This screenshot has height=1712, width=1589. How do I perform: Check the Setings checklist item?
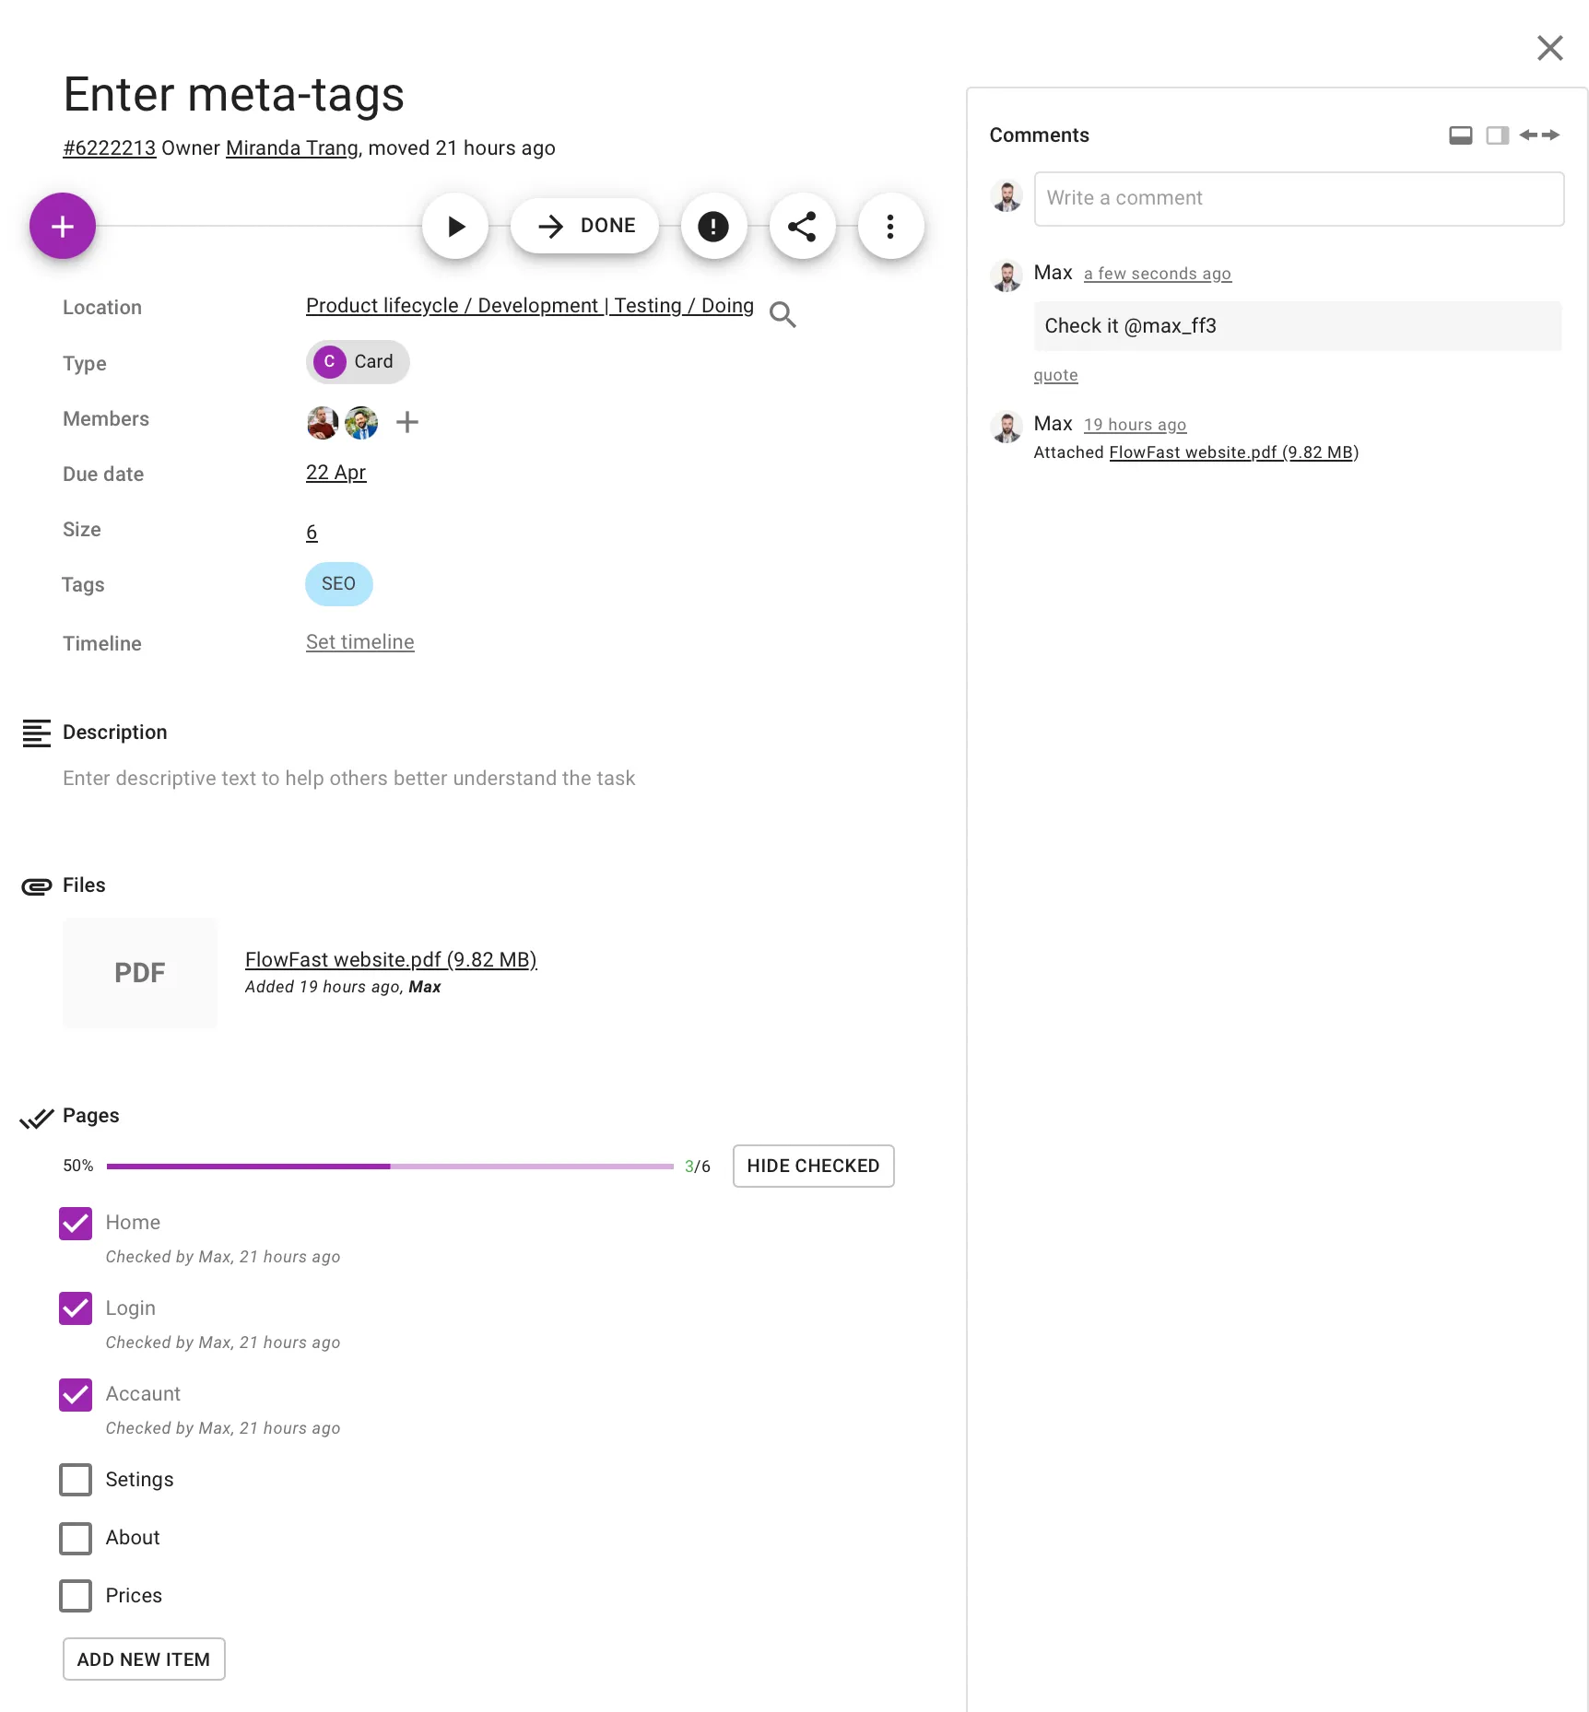[x=76, y=1480]
